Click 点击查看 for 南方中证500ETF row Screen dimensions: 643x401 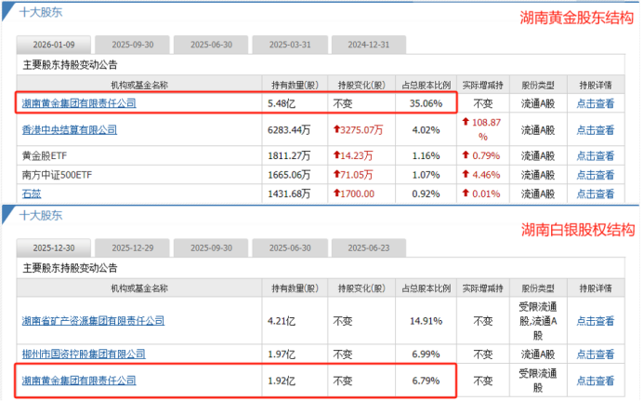596,174
